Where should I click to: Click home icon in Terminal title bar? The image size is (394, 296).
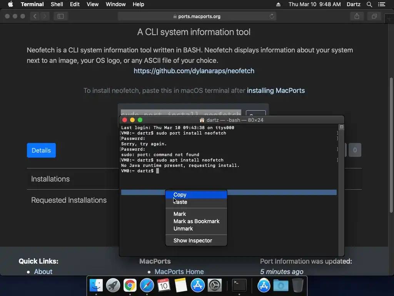(x=202, y=120)
